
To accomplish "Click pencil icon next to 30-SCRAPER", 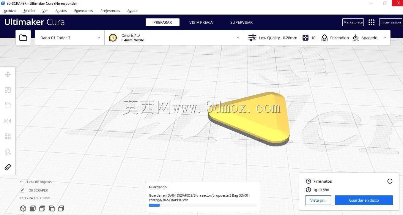I will pyautogui.click(x=22, y=190).
